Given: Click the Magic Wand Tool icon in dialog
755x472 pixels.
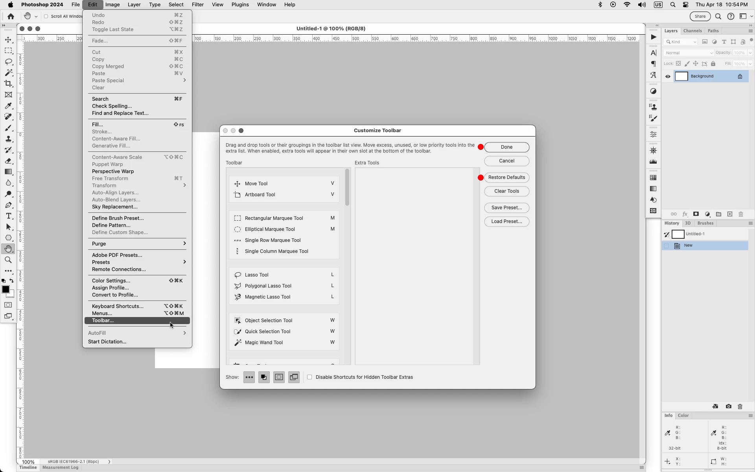Looking at the screenshot, I should (238, 343).
